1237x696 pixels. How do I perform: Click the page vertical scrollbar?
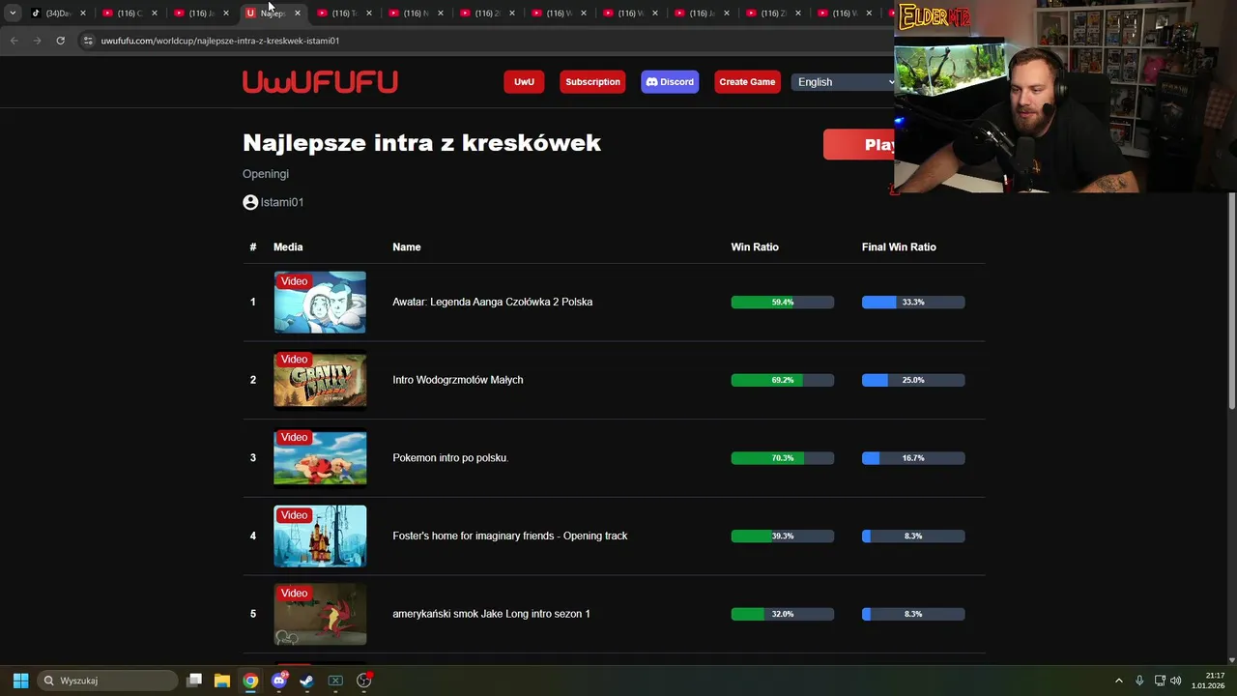1232,300
